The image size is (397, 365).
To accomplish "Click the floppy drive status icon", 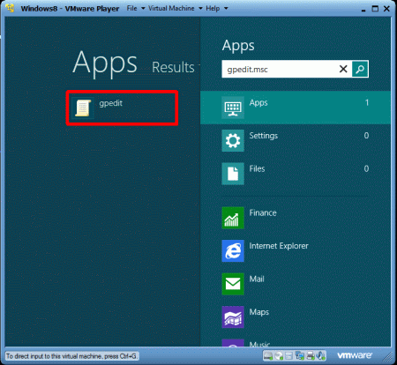I will (288, 355).
